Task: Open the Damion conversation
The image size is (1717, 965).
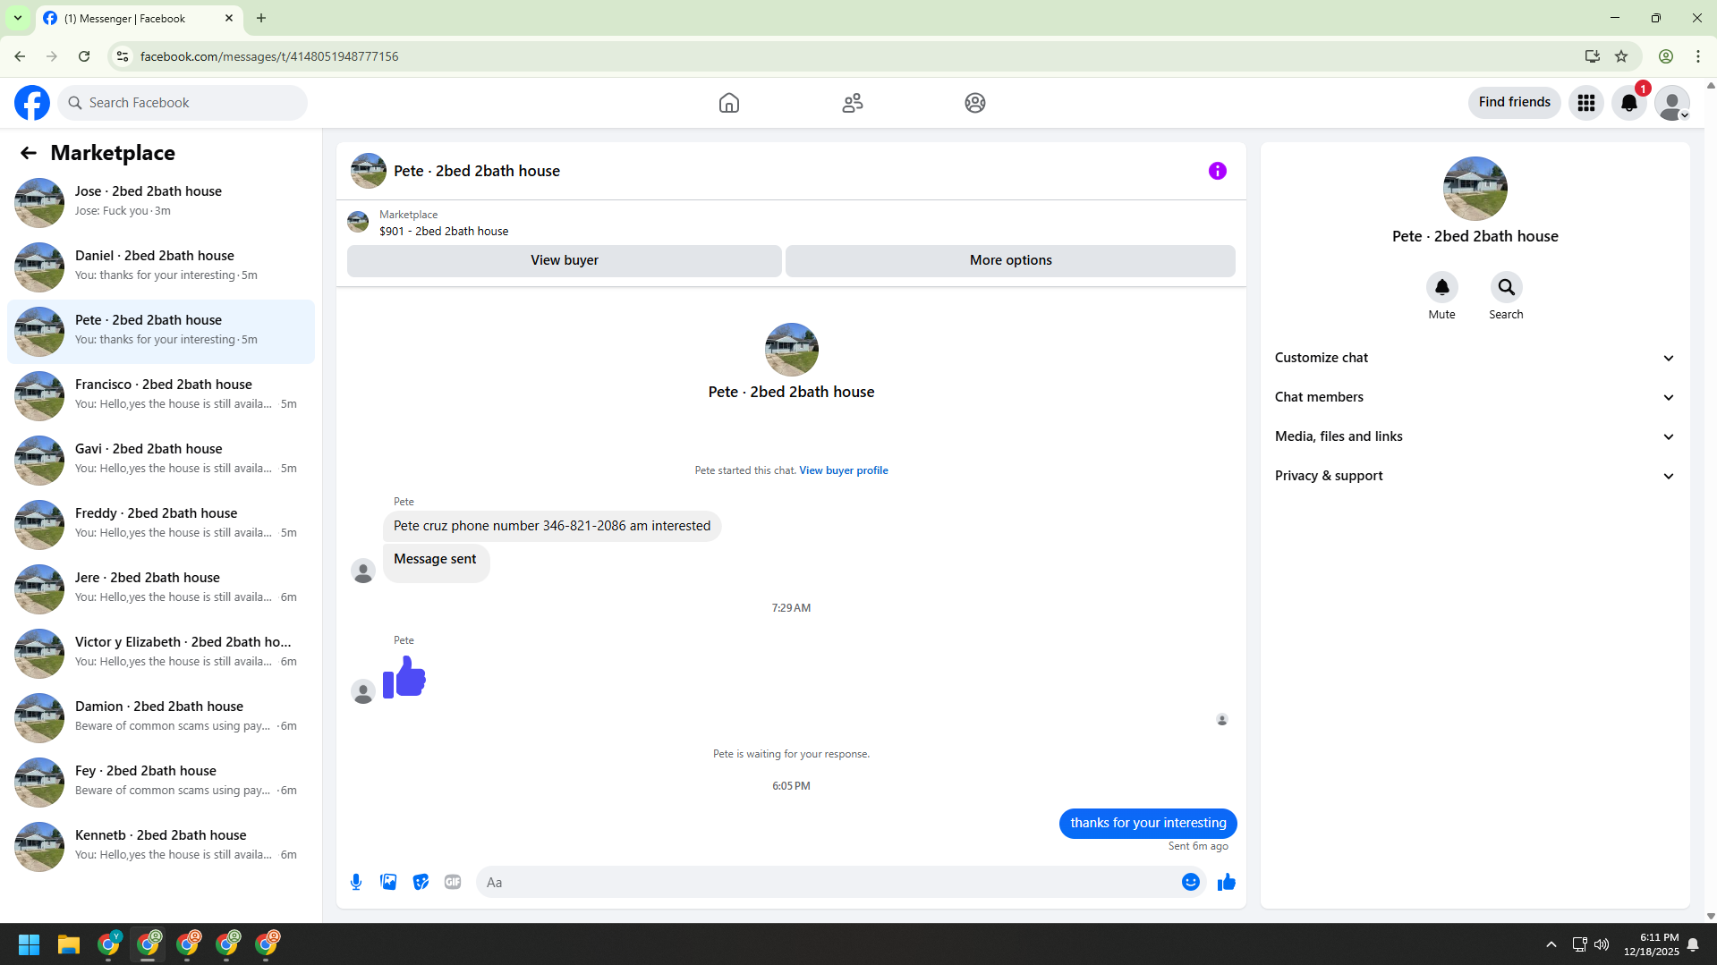Action: coord(161,717)
